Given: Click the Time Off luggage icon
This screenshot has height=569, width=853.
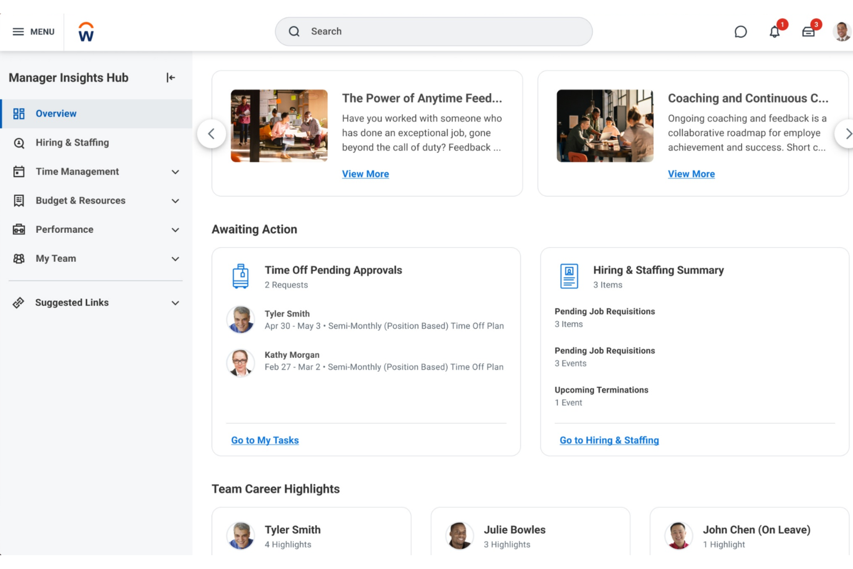Looking at the screenshot, I should [x=240, y=276].
